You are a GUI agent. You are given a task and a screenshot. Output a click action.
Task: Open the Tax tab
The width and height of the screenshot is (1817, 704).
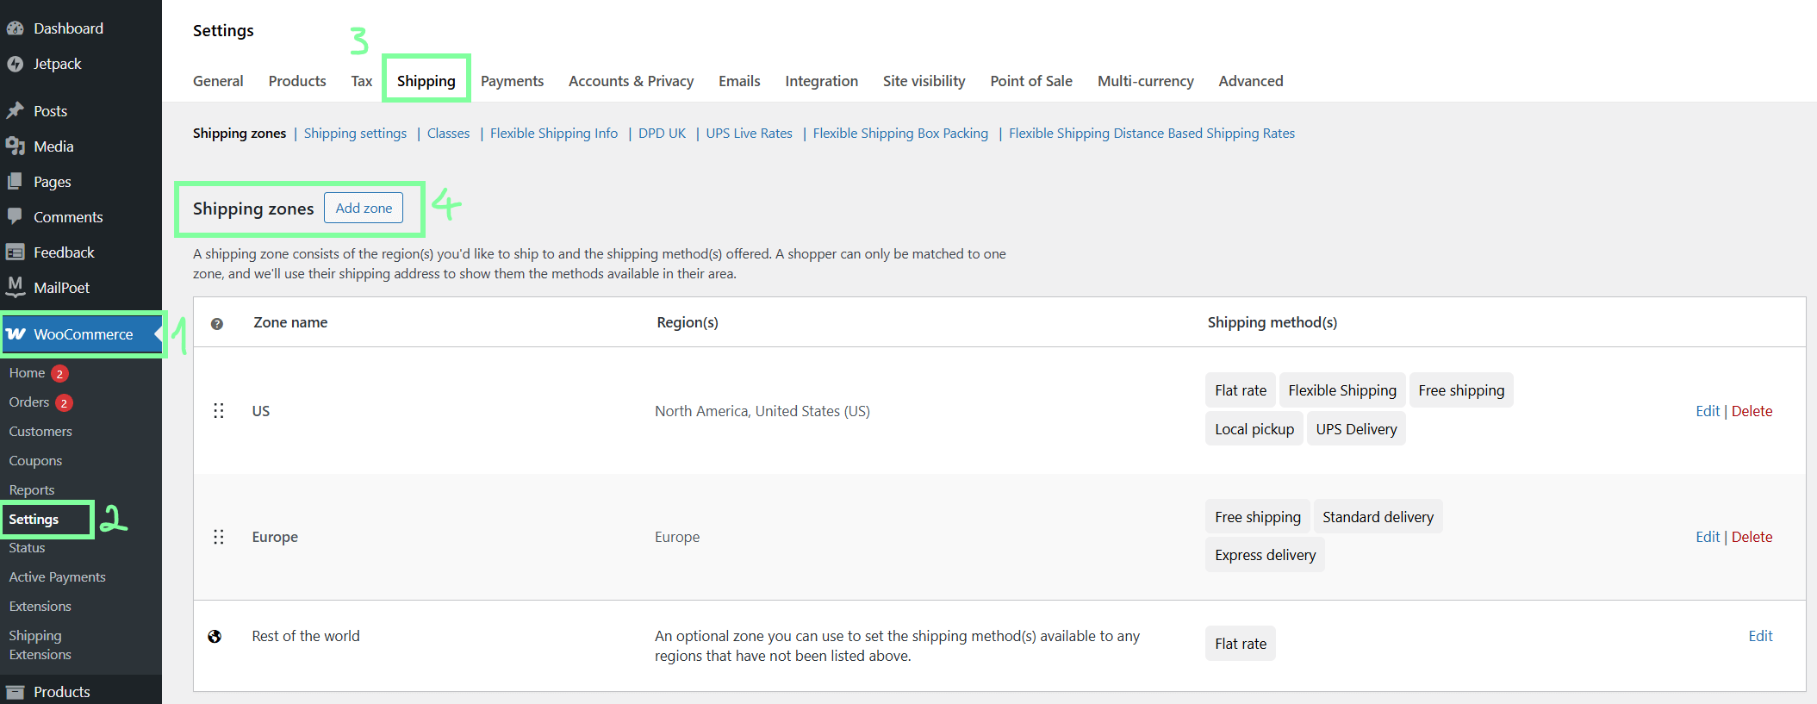click(362, 81)
